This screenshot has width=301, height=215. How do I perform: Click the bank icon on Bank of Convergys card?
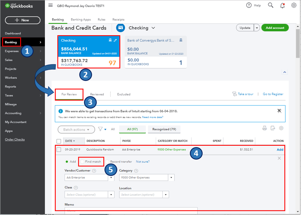[181, 40]
